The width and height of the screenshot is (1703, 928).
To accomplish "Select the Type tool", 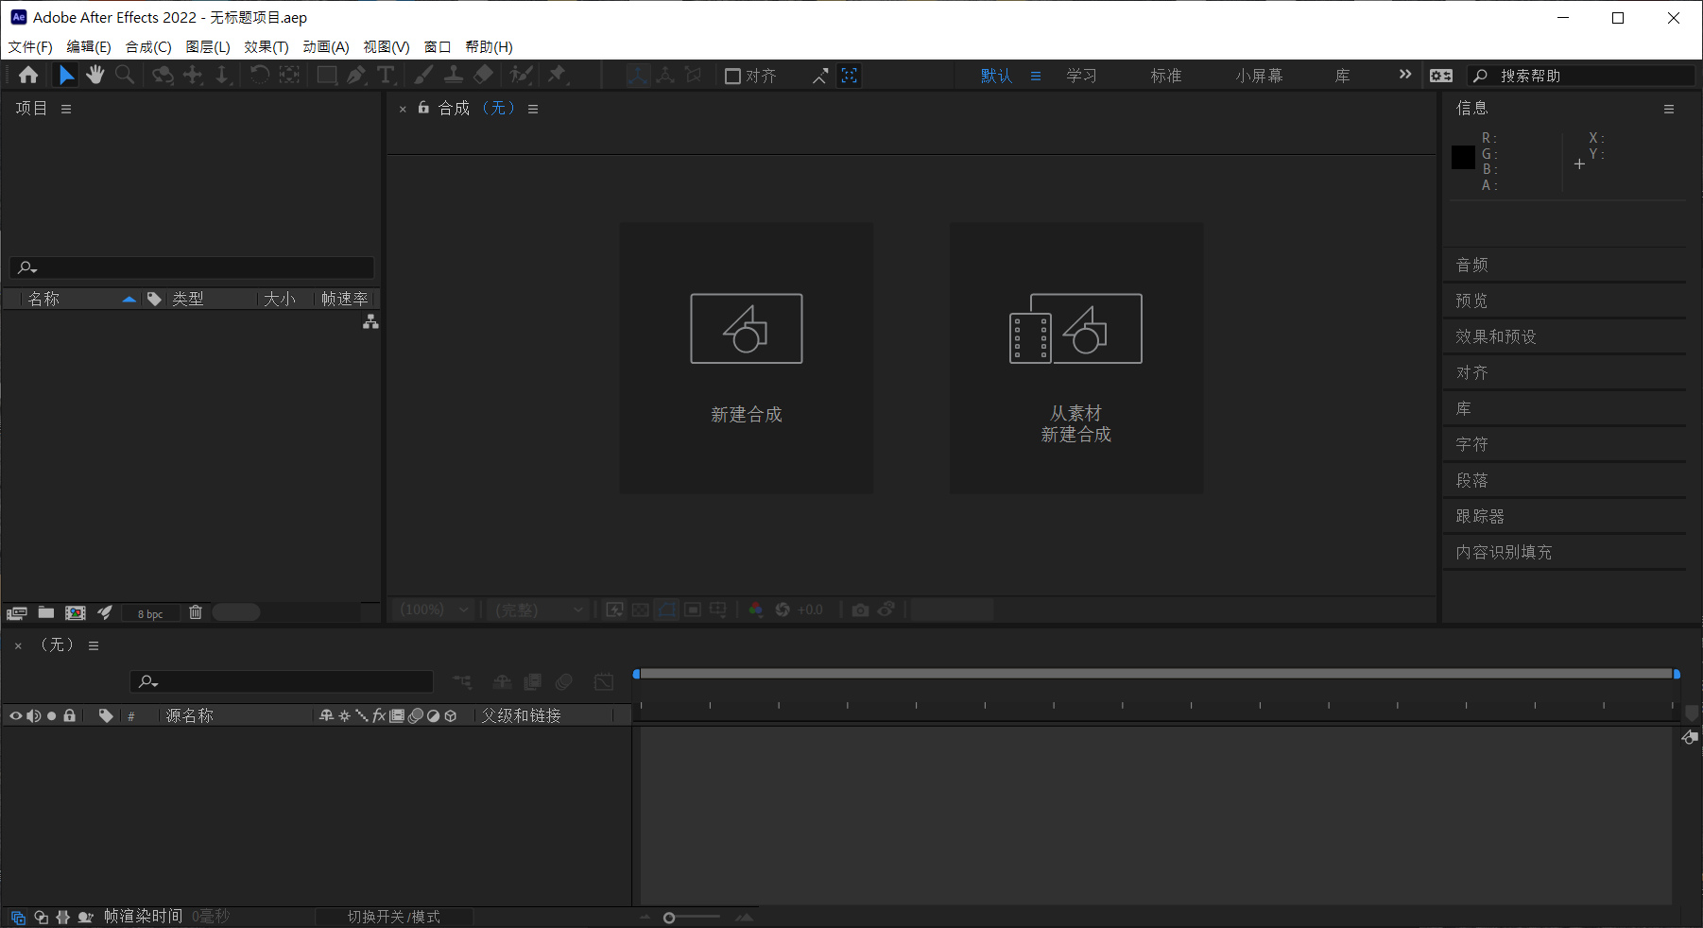I will [x=387, y=75].
